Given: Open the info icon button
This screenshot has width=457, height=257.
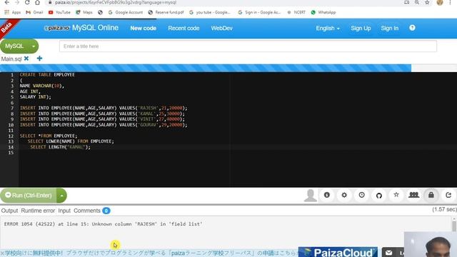Looking at the screenshot, I should coord(327,195).
